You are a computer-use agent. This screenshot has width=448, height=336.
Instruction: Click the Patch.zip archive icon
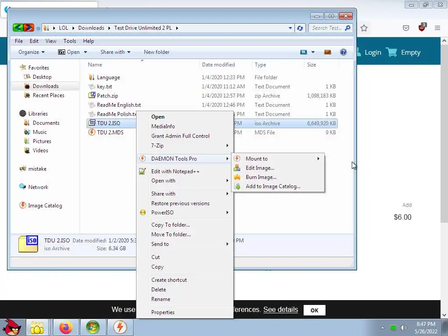[x=92, y=95]
